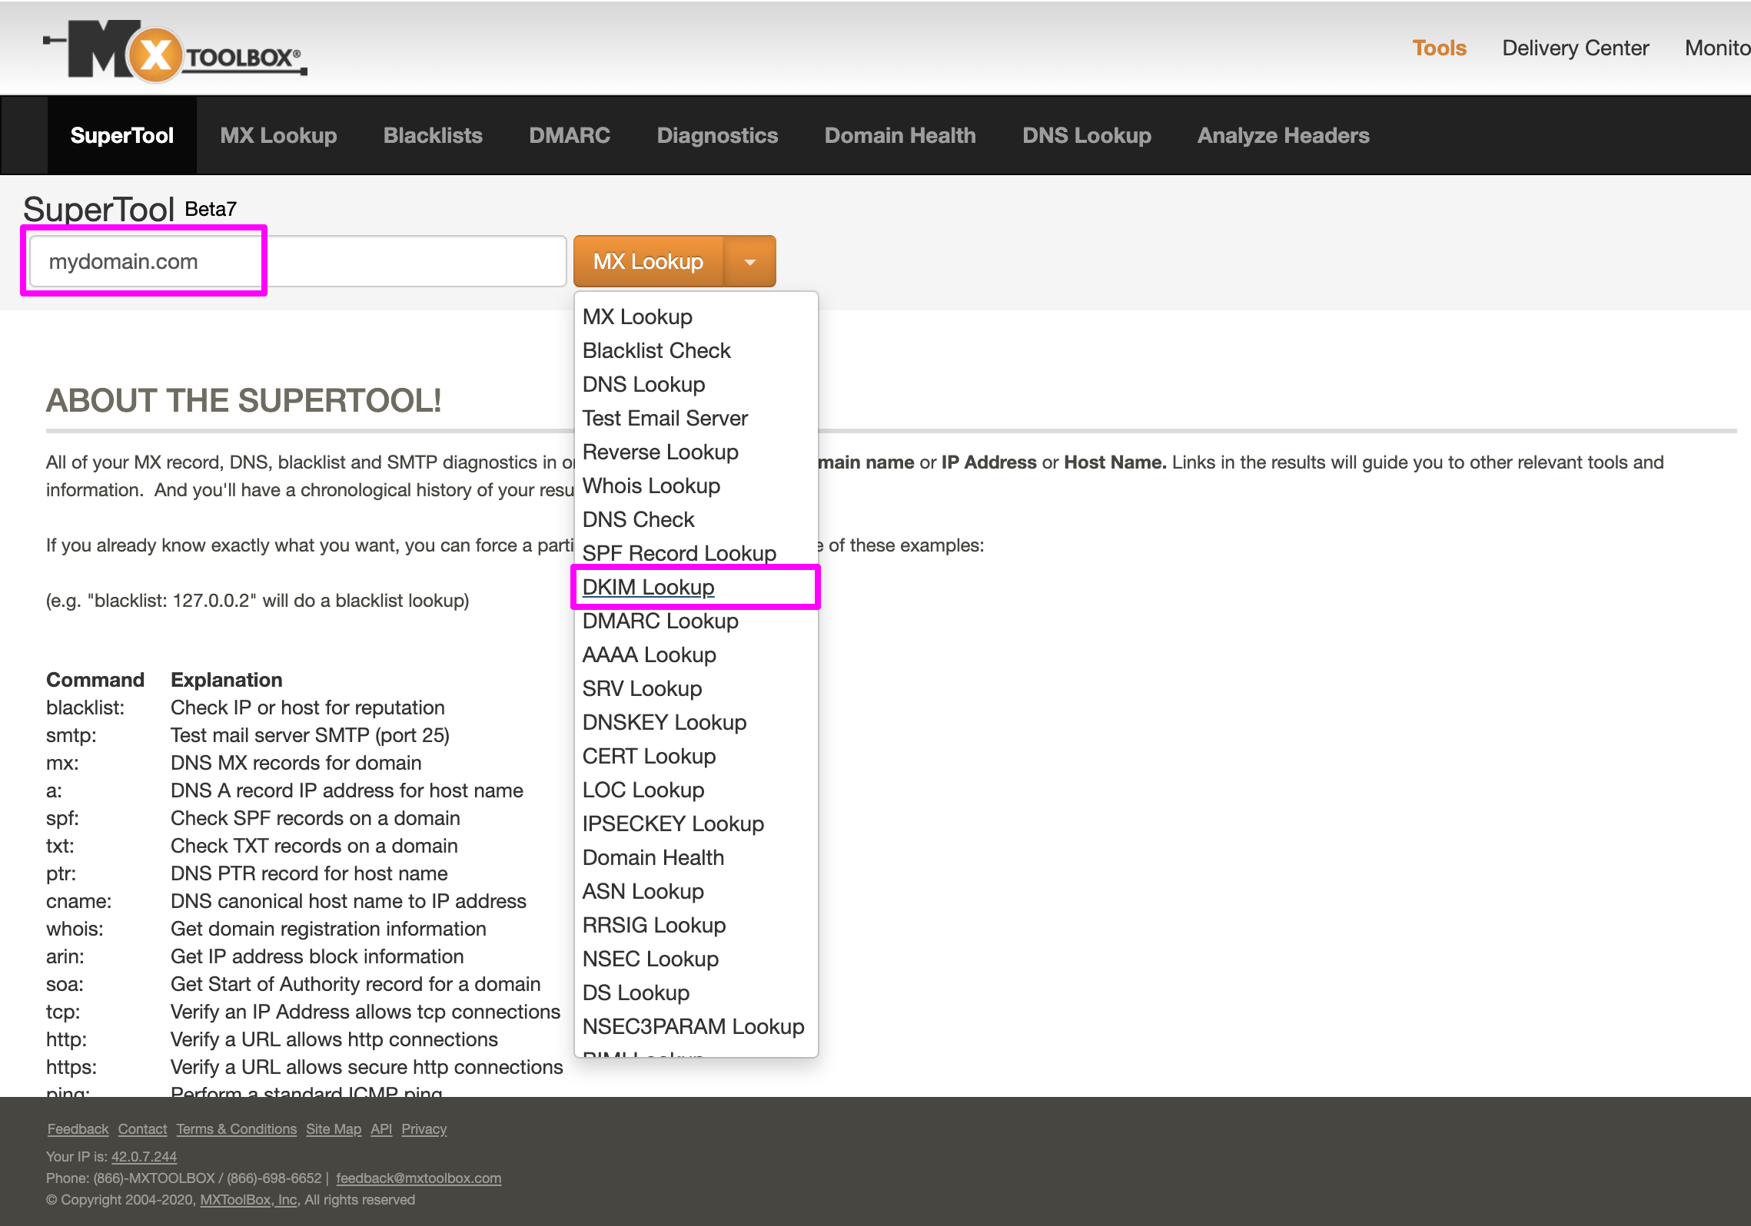This screenshot has height=1226, width=1751.
Task: Open the Delivery Center page
Action: click(1575, 48)
